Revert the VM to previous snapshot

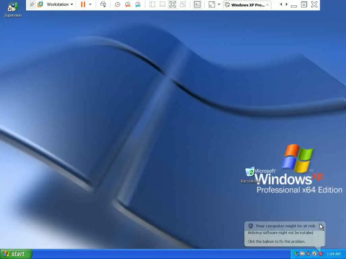pyautogui.click(x=127, y=4)
